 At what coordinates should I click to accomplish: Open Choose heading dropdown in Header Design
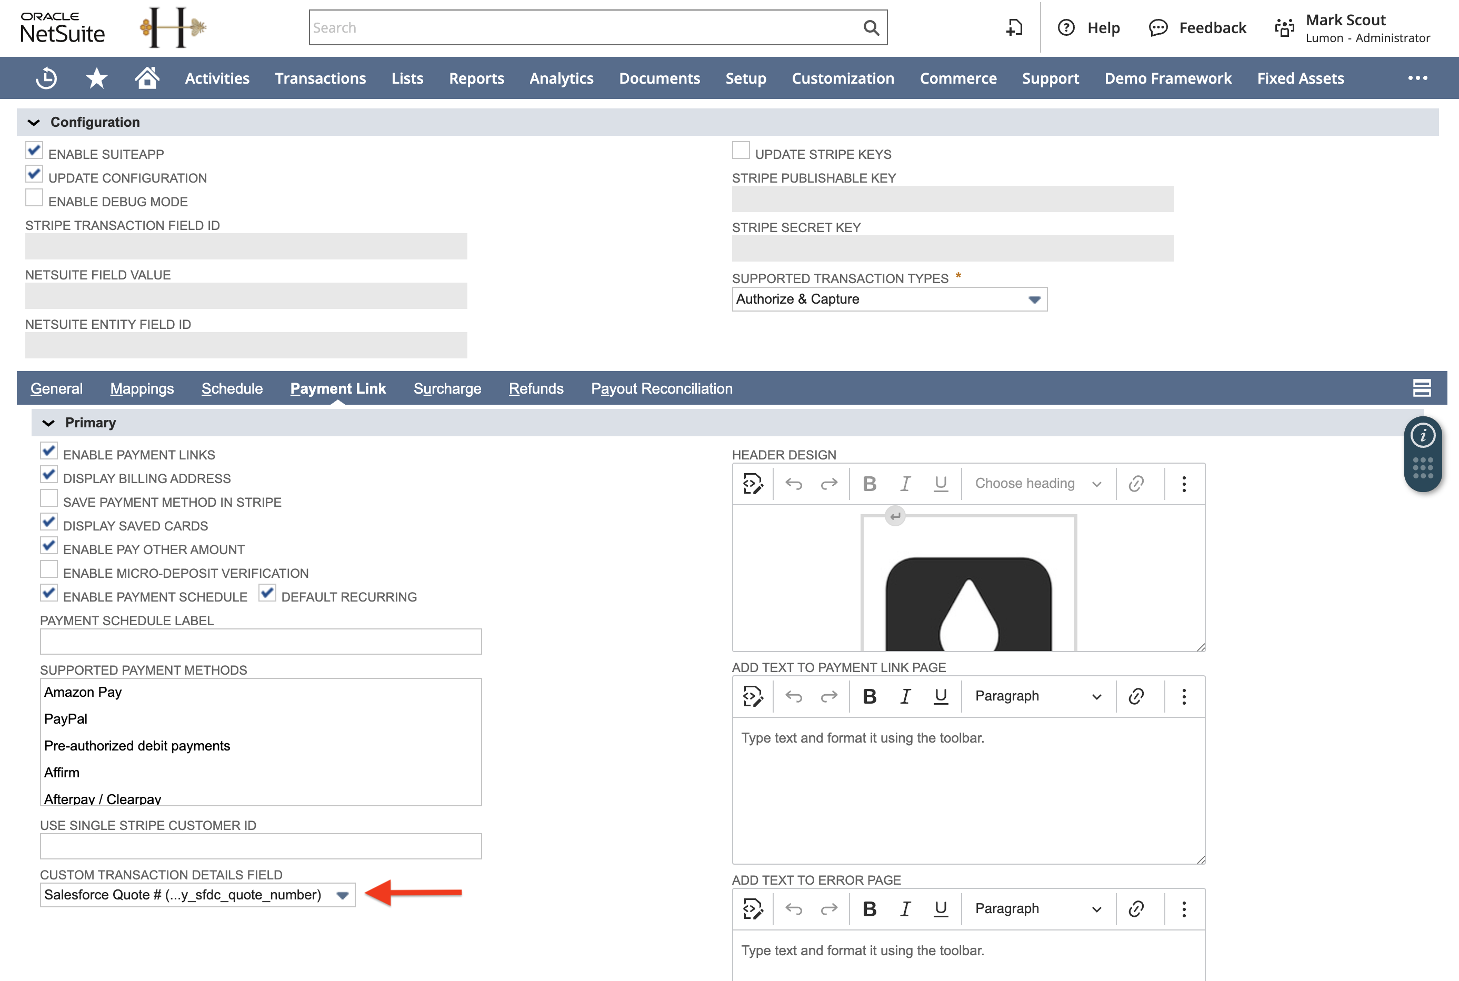[1038, 484]
